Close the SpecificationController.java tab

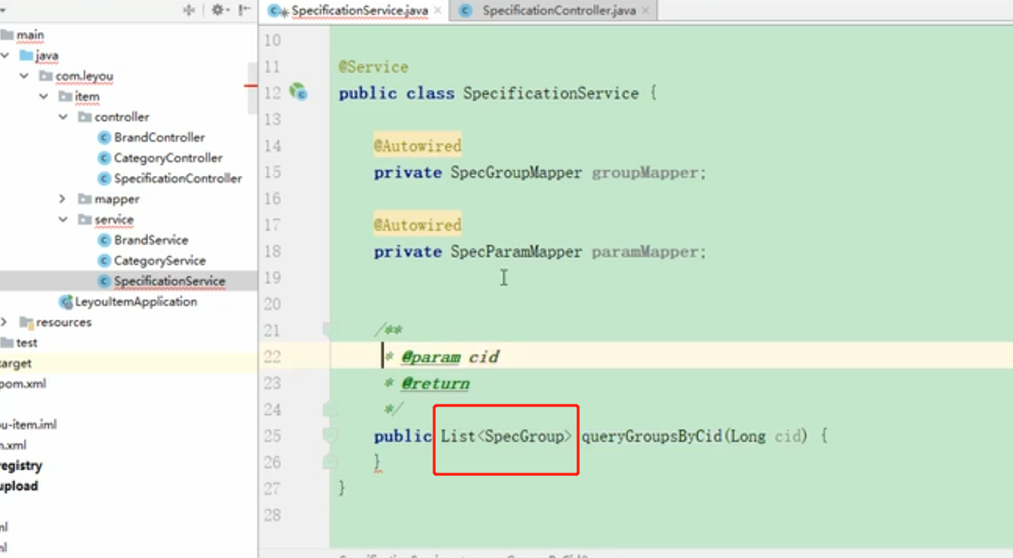click(x=646, y=10)
